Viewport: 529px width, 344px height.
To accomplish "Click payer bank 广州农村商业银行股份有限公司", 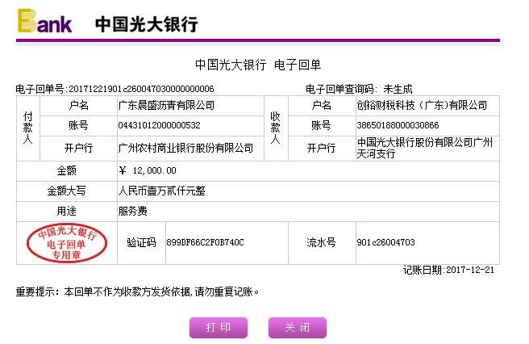I will point(185,148).
